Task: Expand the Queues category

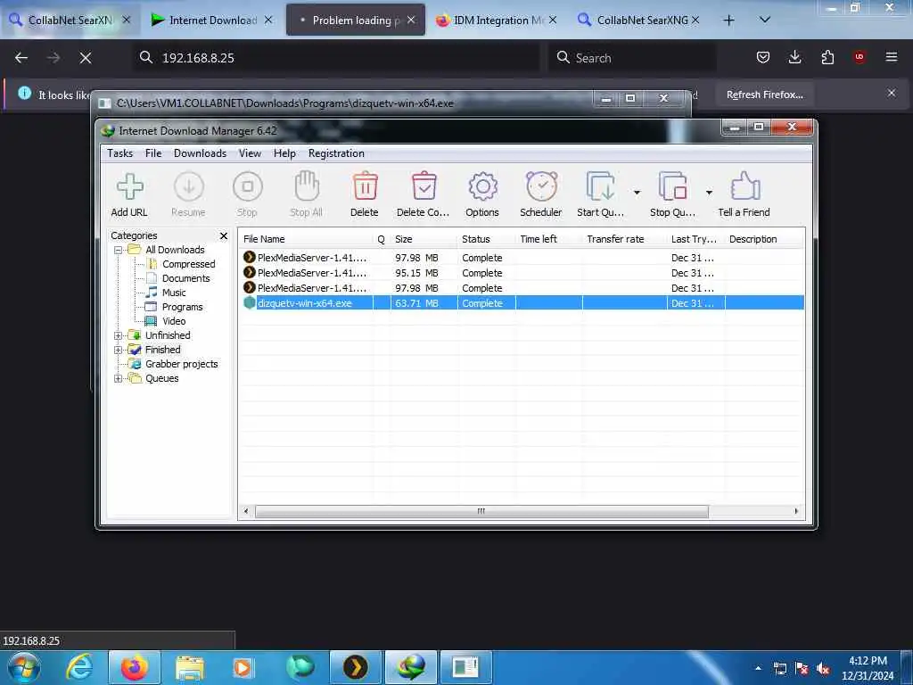Action: point(119,378)
